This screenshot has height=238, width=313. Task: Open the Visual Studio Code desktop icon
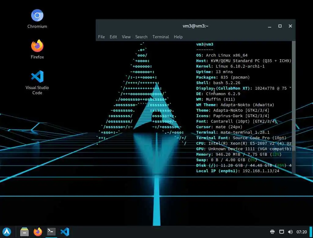37,82
